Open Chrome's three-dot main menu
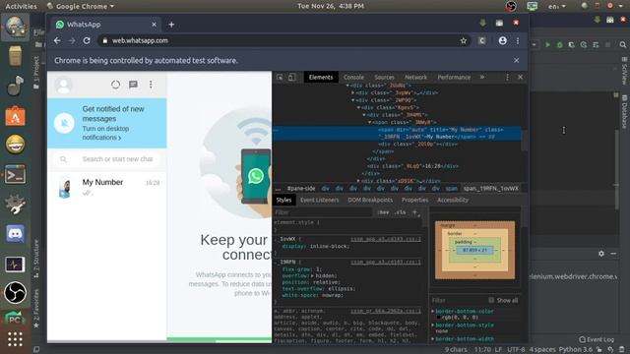 click(518, 40)
